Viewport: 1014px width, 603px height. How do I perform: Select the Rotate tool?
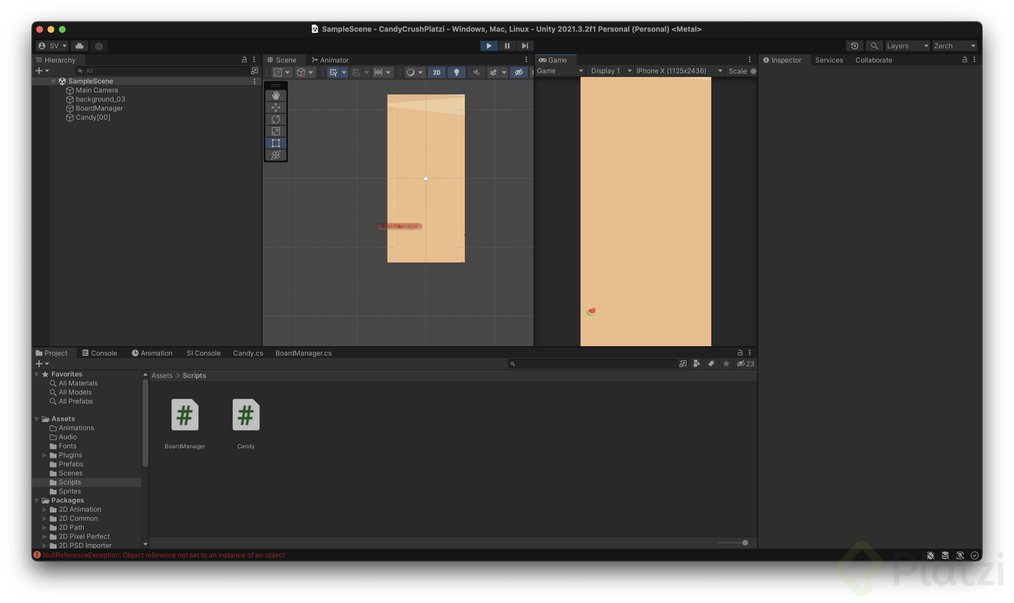276,119
